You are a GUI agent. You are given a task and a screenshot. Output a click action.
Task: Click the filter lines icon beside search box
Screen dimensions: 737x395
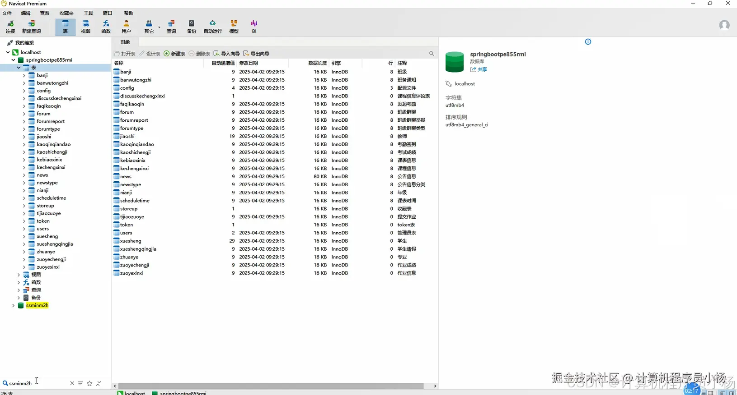80,383
